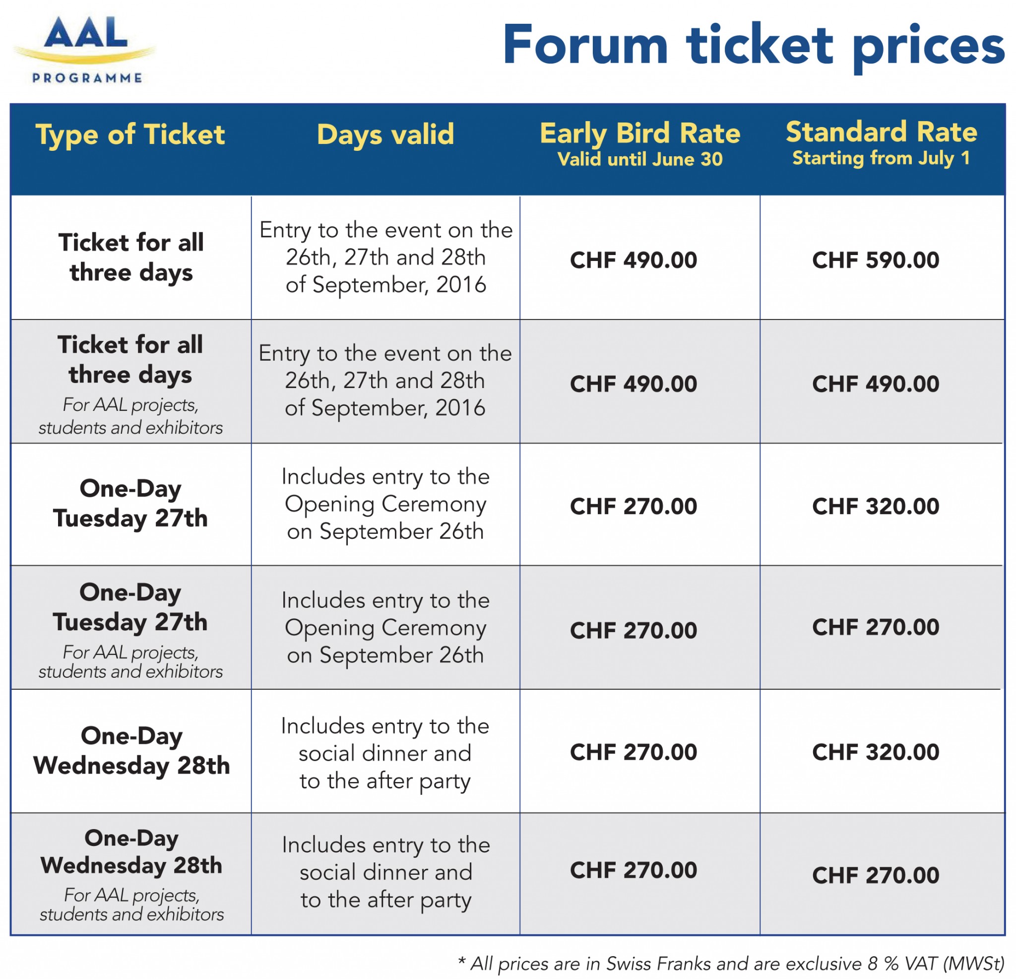Viewport: 1016px width, 979px height.
Task: Select the 'Forum ticket prices' heading
Action: click(x=754, y=47)
